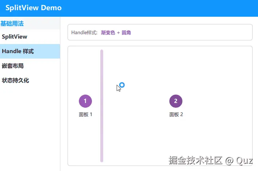Click the Handle样式: label
The width and height of the screenshot is (258, 171).
(x=84, y=33)
